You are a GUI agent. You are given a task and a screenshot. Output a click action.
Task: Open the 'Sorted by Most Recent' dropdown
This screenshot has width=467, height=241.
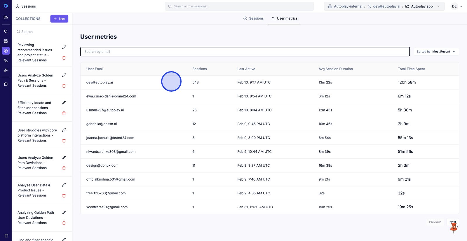(x=436, y=52)
